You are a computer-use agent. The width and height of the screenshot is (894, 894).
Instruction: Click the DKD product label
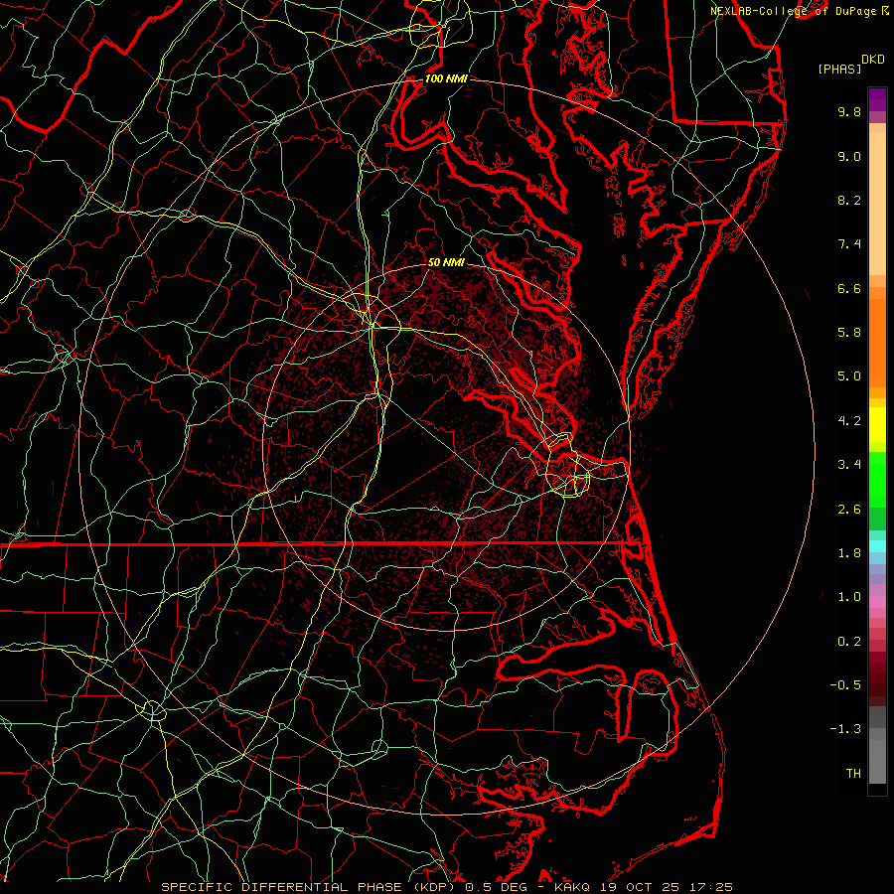872,60
